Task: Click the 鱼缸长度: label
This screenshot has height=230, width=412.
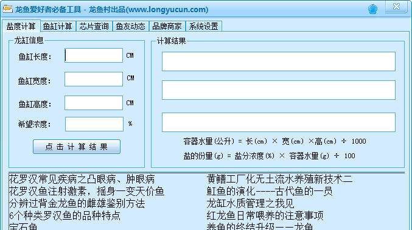Action: [35, 57]
